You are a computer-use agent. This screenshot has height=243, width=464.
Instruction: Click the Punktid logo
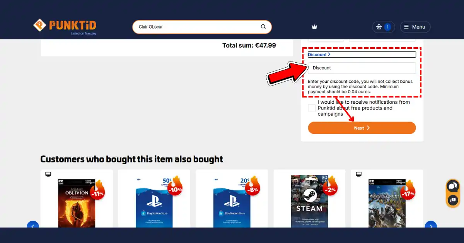(65, 26)
